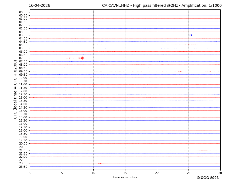Click the 06:30 time row label
250x188 pixels.
23,55
